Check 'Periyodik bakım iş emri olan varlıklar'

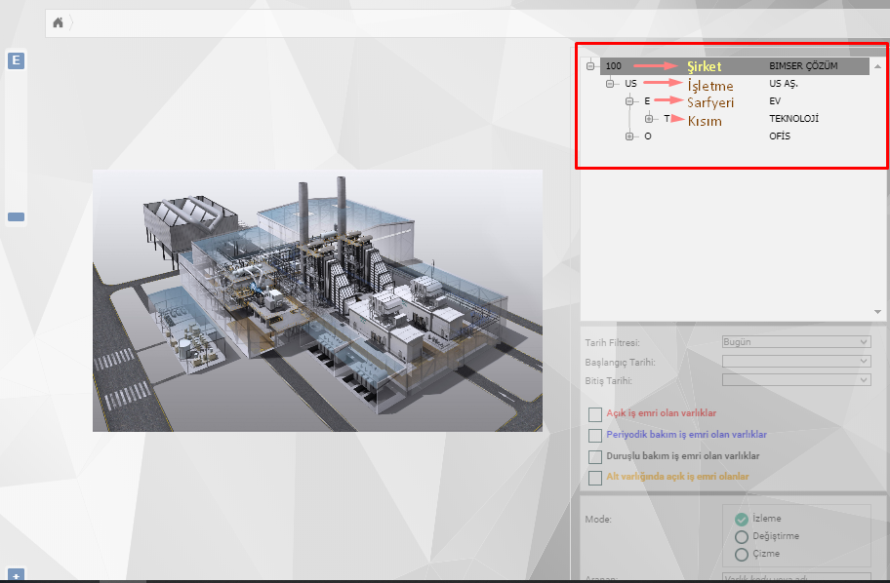point(595,436)
